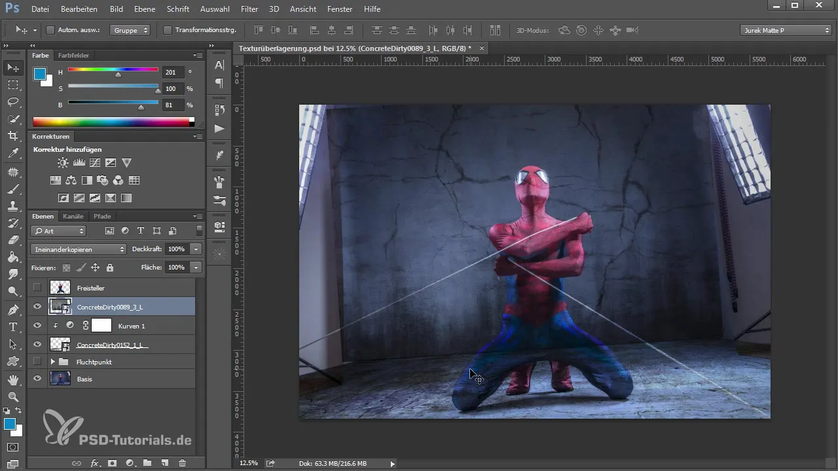Add a Brightness/Contrast adjustment
The height and width of the screenshot is (471, 838).
(x=62, y=162)
